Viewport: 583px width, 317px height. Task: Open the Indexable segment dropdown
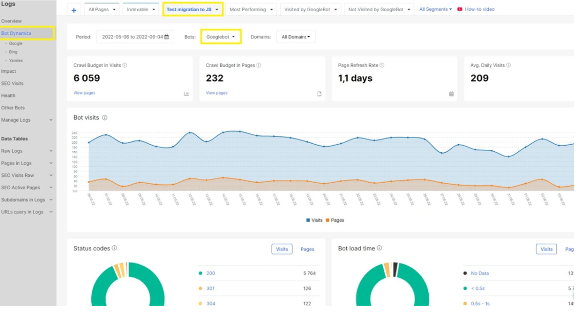point(141,10)
